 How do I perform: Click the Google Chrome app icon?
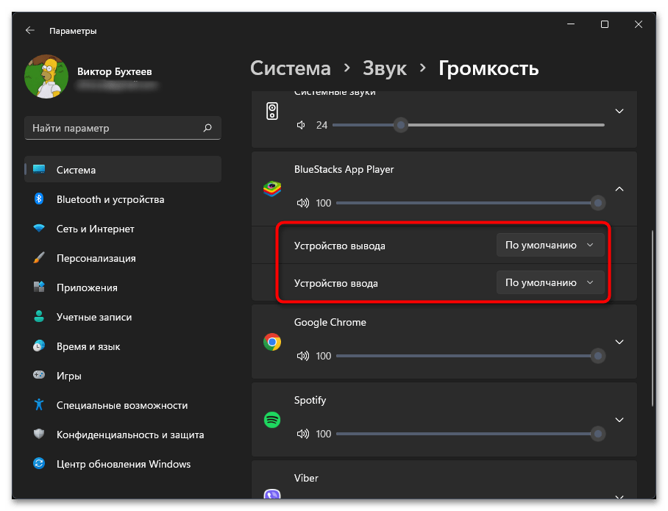tap(272, 342)
